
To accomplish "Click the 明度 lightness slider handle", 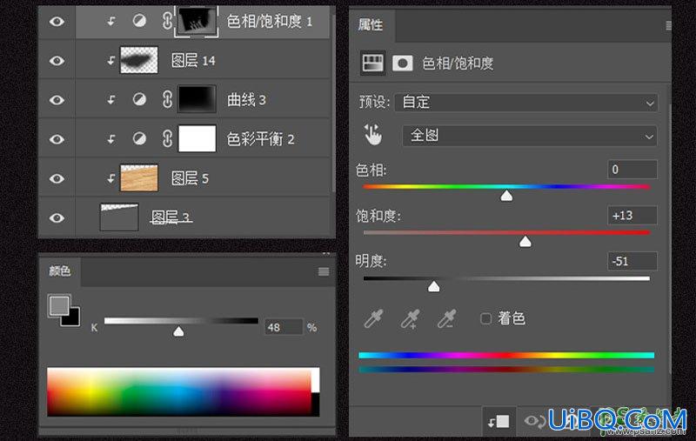I will click(x=433, y=286).
